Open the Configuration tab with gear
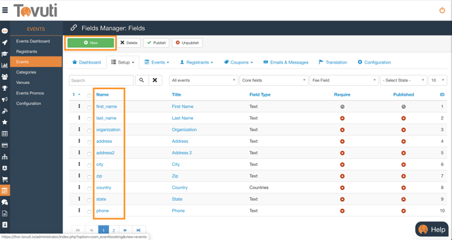This screenshot has height=240, width=452. 374,62
